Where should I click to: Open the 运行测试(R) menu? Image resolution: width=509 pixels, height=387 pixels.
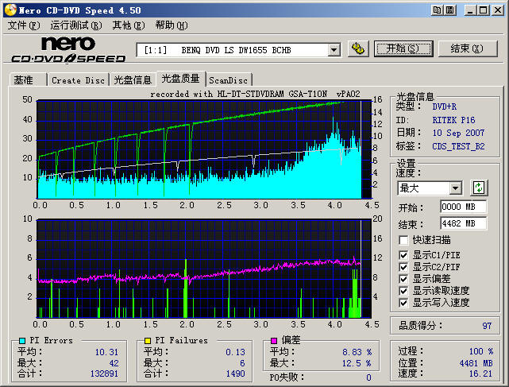pos(76,25)
